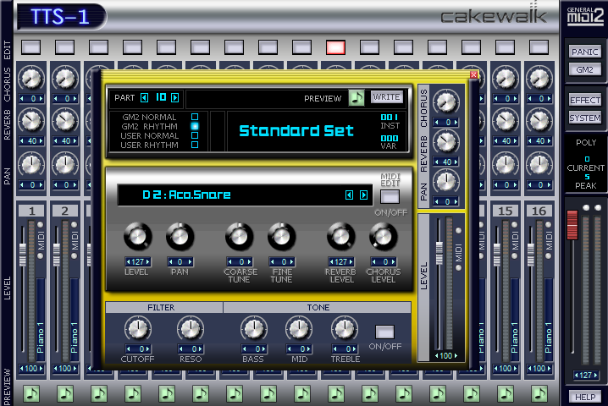Screen dimensions: 608x406
Task: Click part 16's pan knob
Action: tap(539, 164)
